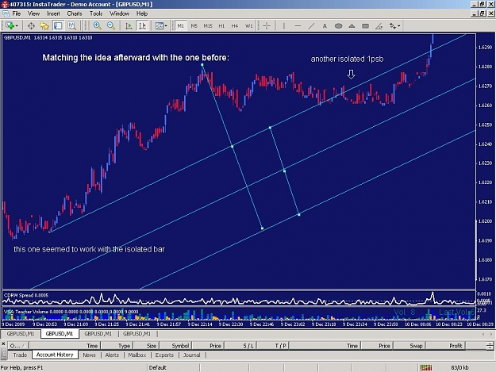Click the 'this one seemed to work' chart text
496x372 pixels.
click(89, 249)
